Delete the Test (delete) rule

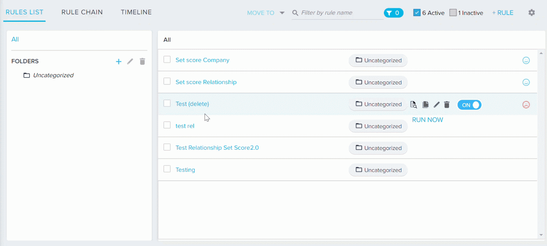tap(447, 105)
